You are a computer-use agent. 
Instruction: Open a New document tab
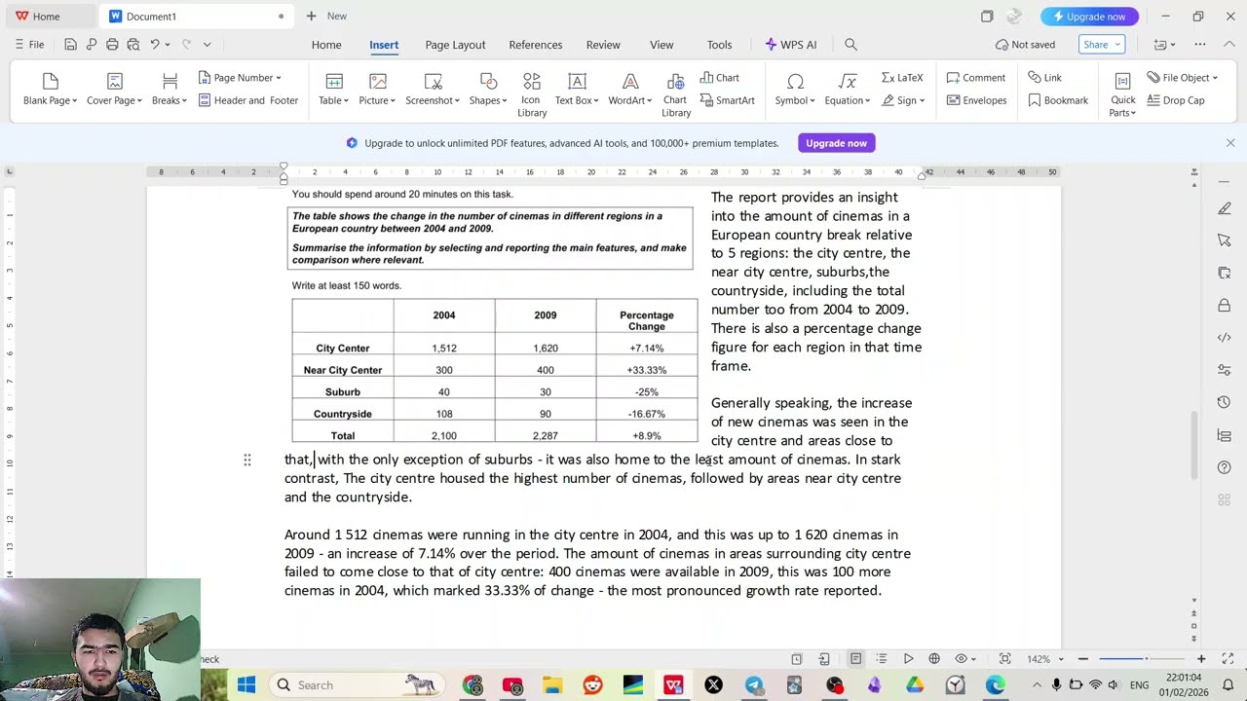tap(326, 17)
